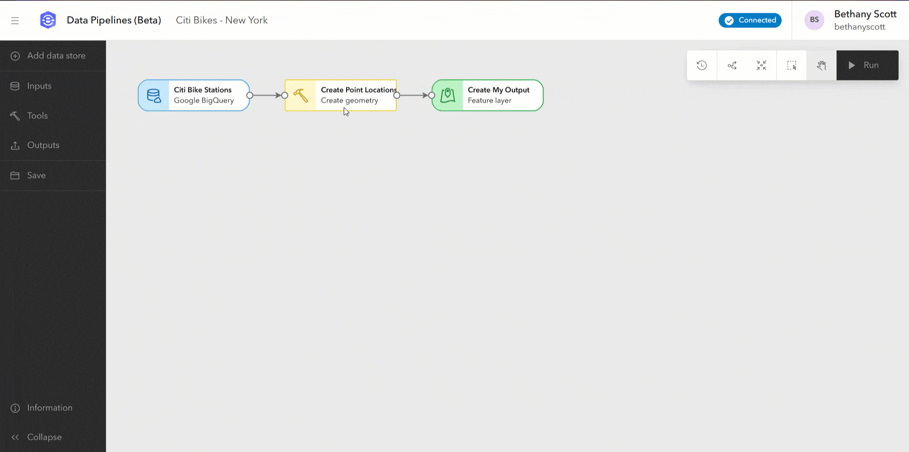
Task: Click the Connected status badge
Action: 750,20
